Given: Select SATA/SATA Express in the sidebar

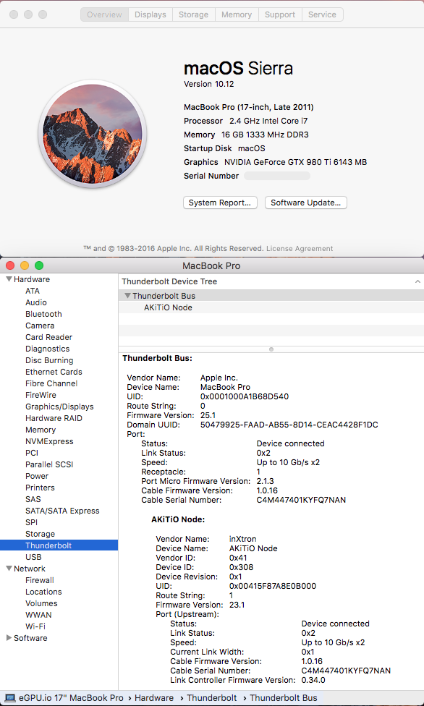Looking at the screenshot, I should point(62,511).
